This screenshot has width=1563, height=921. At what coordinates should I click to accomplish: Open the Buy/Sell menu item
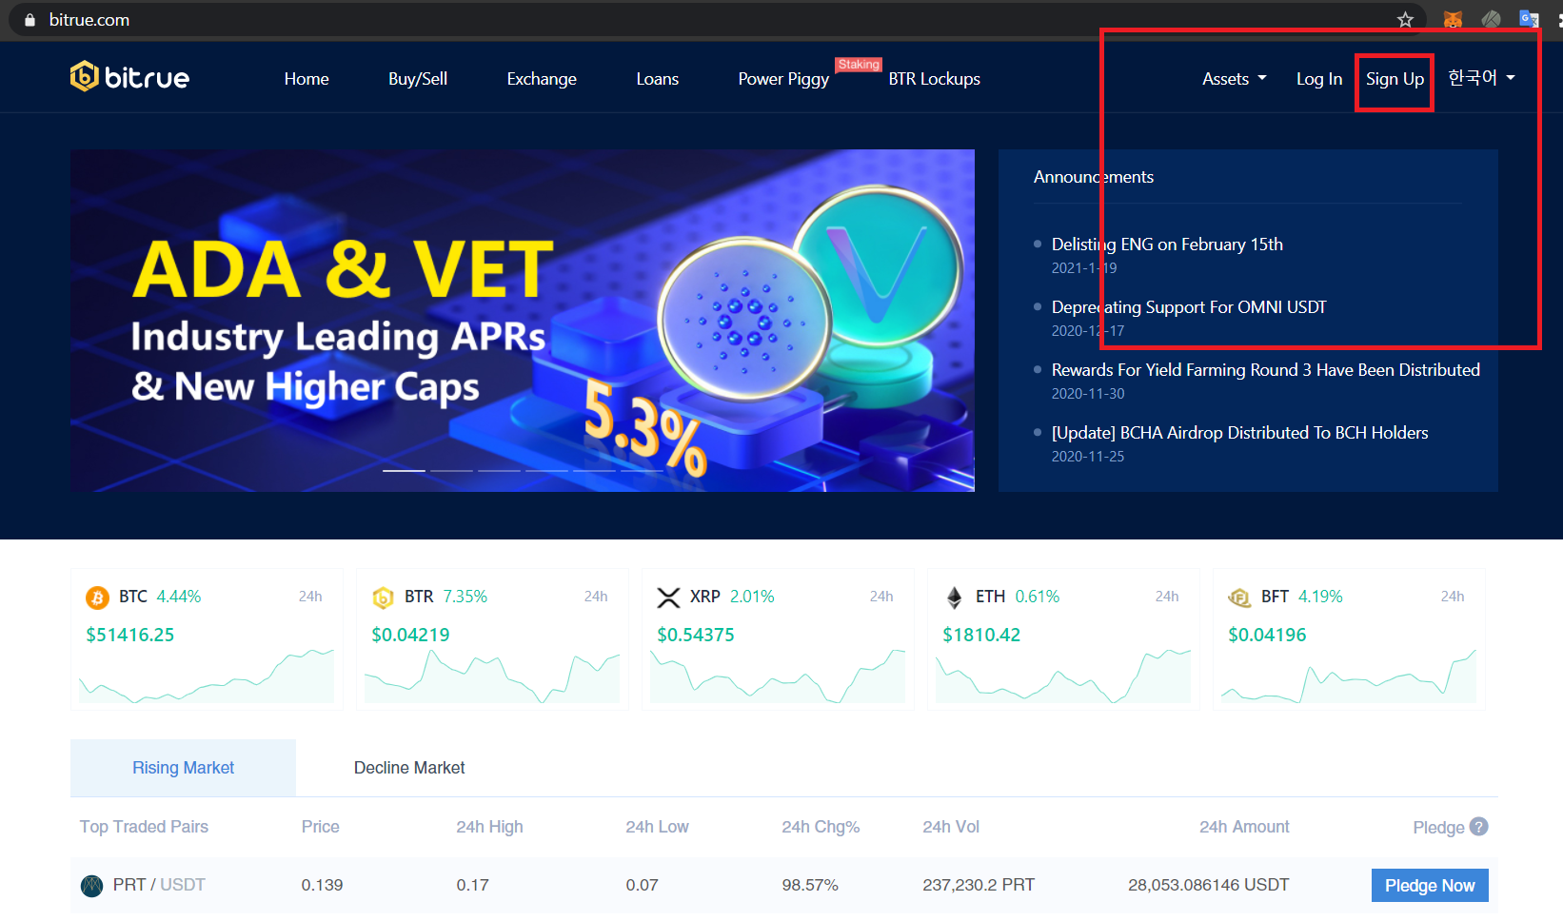418,79
